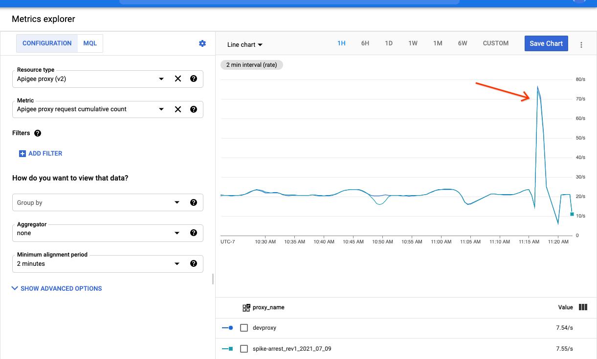
Task: Select the 6H time range
Action: [365, 43]
